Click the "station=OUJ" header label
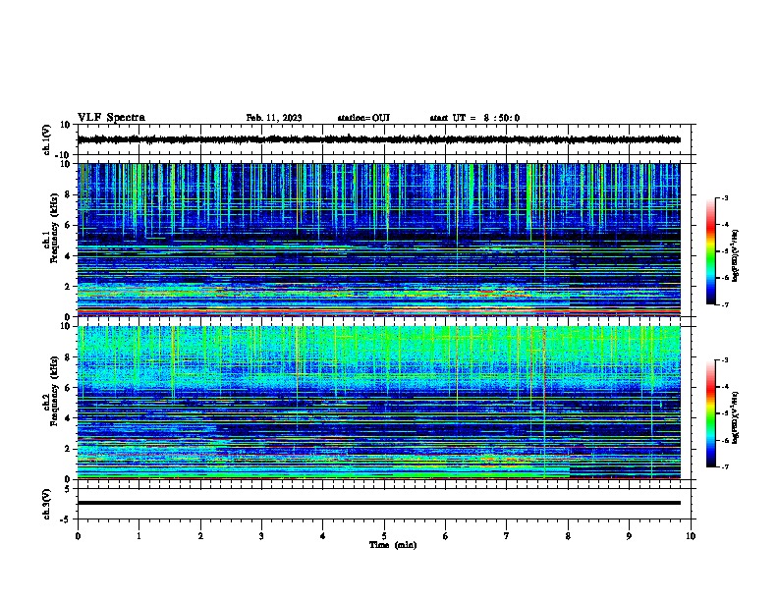The height and width of the screenshot is (601, 778). click(363, 118)
